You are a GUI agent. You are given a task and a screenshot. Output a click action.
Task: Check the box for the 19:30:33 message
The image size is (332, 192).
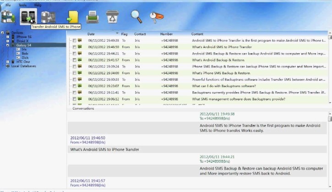[x=74, y=80]
